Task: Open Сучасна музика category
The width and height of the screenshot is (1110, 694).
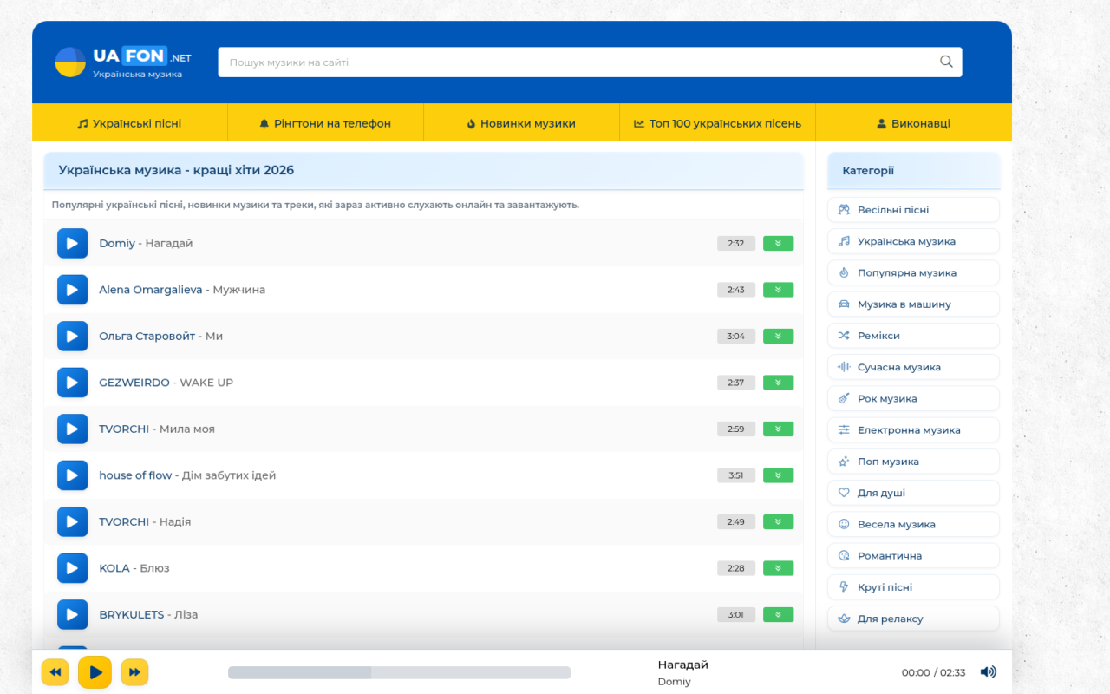Action: point(913,367)
